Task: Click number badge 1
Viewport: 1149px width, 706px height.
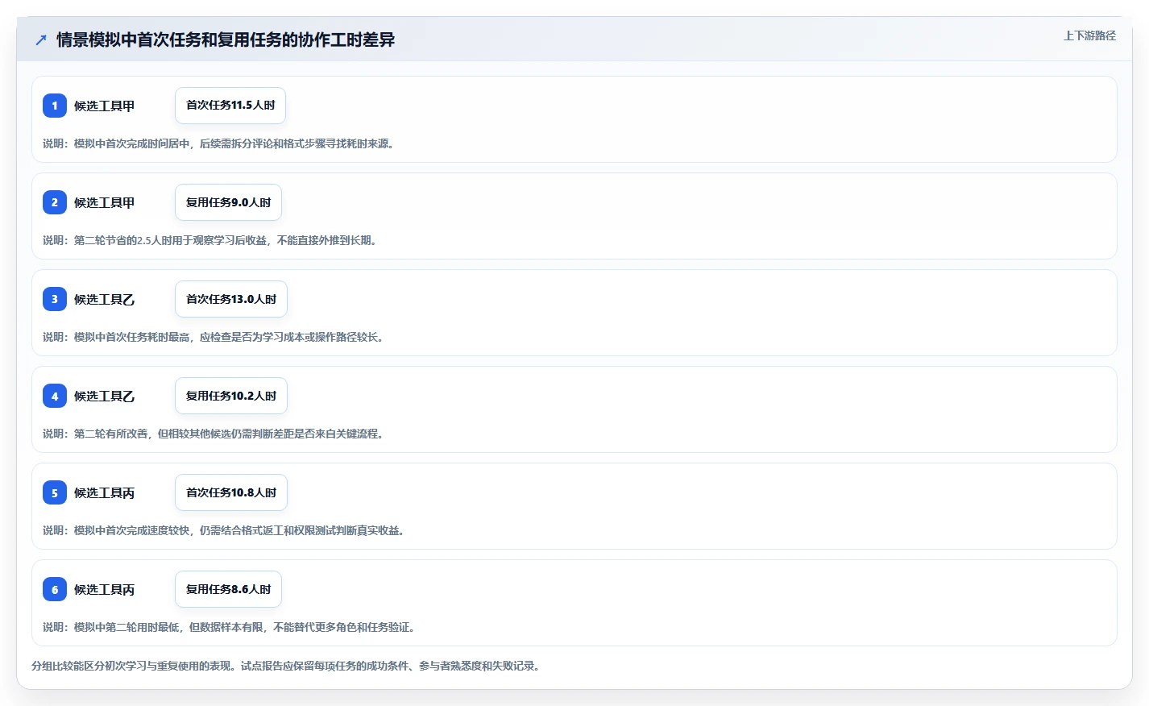Action: click(55, 106)
